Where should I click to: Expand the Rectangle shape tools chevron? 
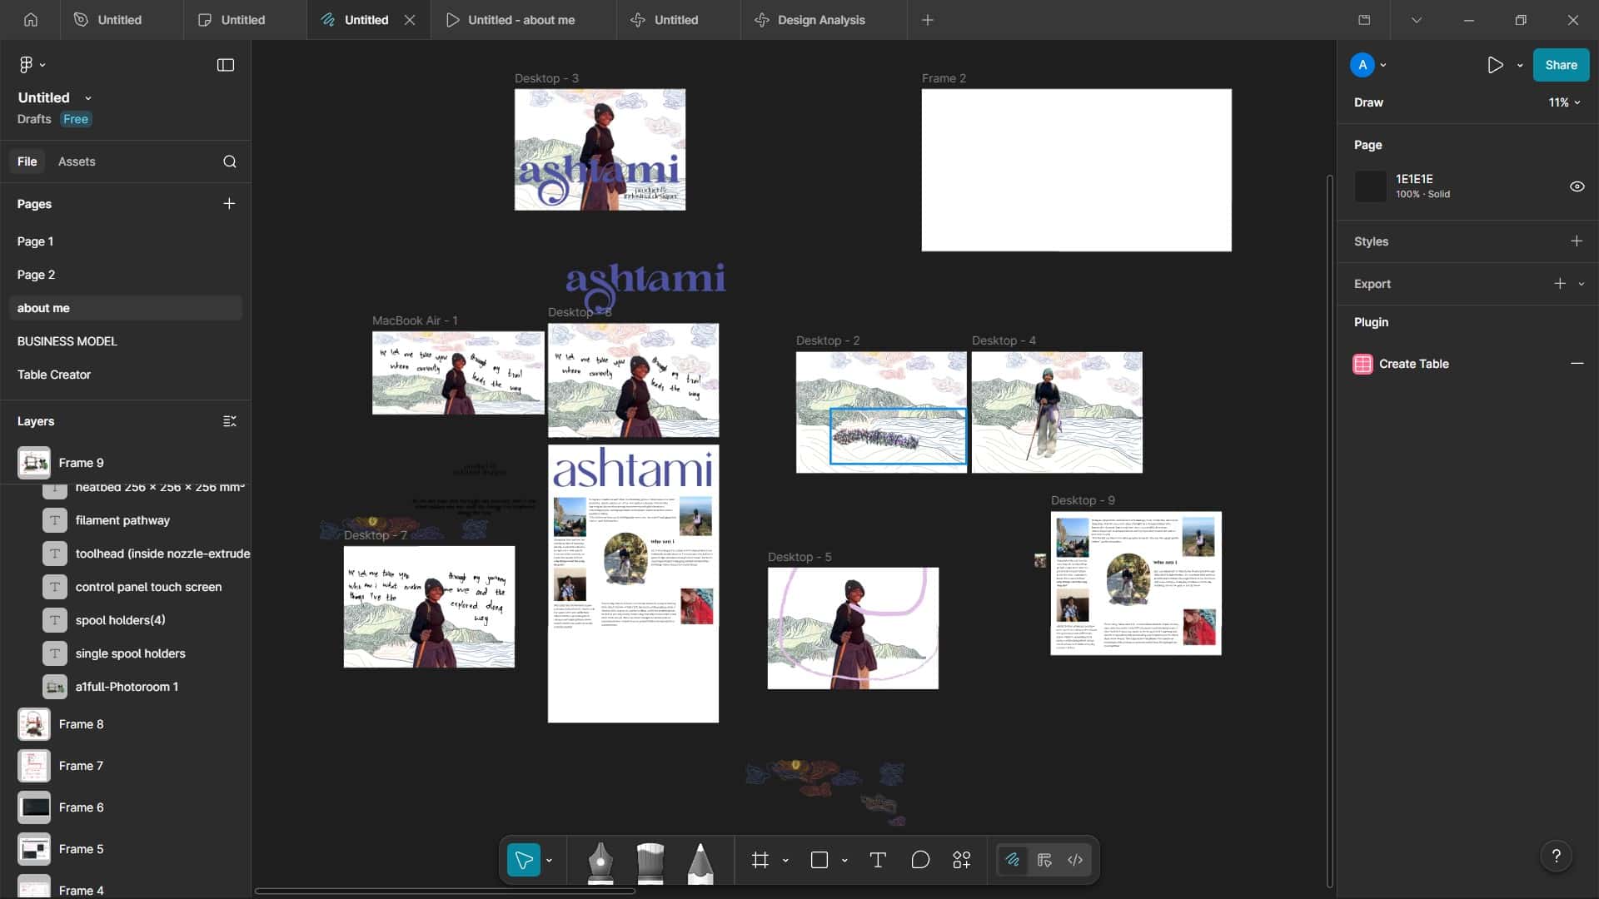point(844,861)
